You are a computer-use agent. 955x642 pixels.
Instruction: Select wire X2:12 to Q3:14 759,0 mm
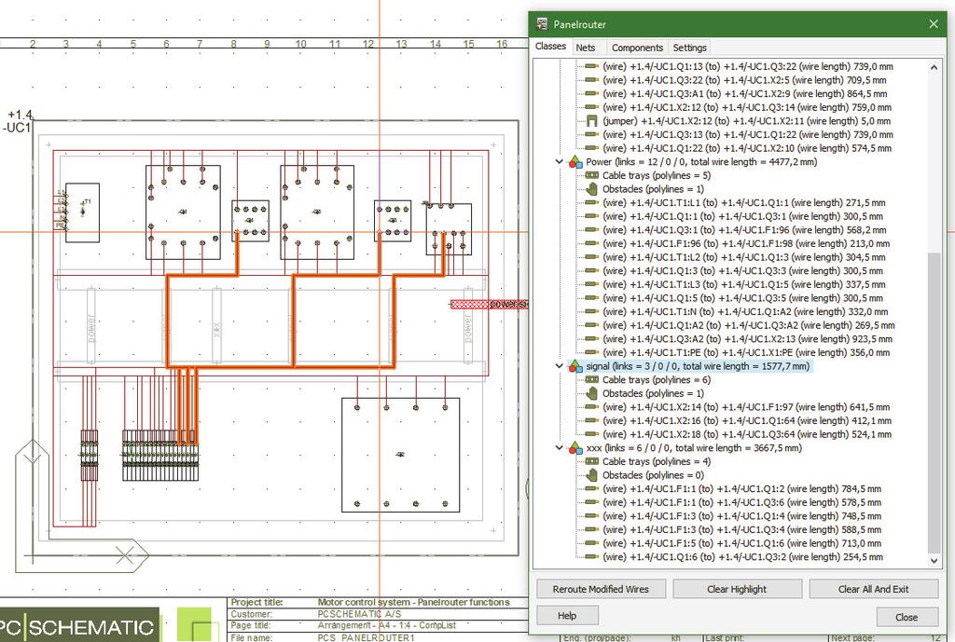[747, 108]
